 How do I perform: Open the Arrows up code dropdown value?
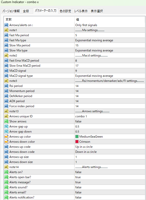click(110, 147)
